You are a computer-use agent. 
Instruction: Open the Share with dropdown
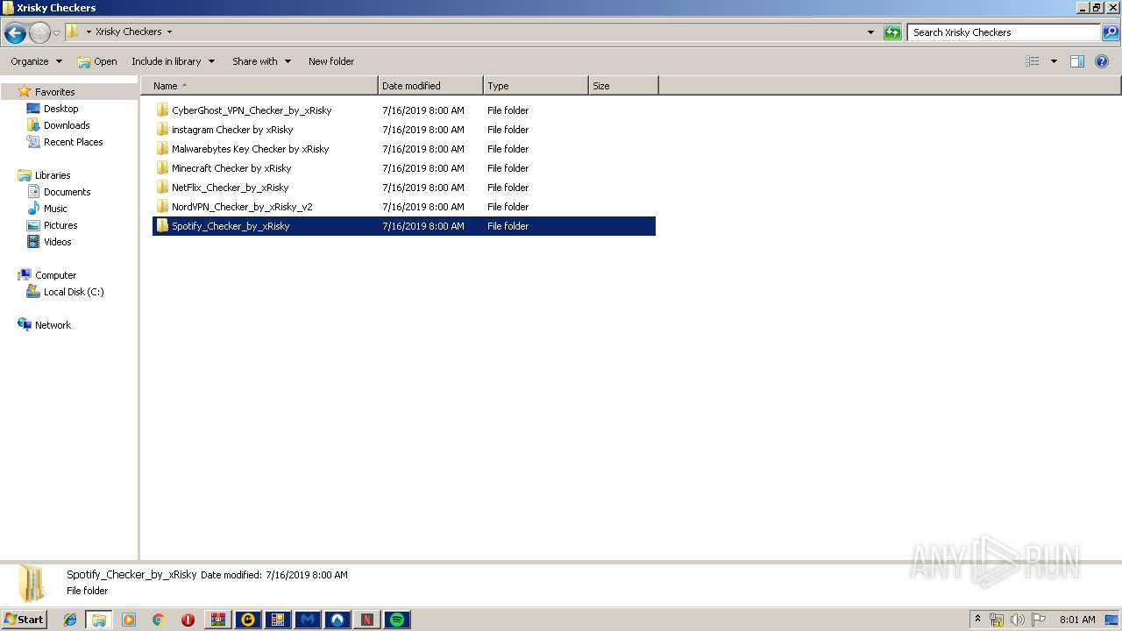point(261,61)
